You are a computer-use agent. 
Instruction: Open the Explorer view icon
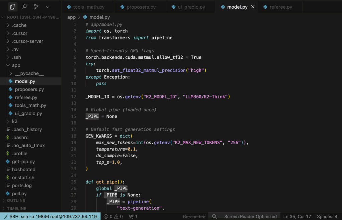(x=13, y=7)
